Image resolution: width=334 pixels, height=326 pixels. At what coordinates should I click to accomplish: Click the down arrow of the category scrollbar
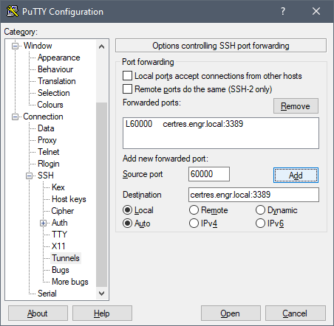101,293
